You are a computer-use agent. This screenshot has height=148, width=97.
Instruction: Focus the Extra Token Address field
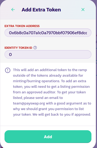(48, 33)
